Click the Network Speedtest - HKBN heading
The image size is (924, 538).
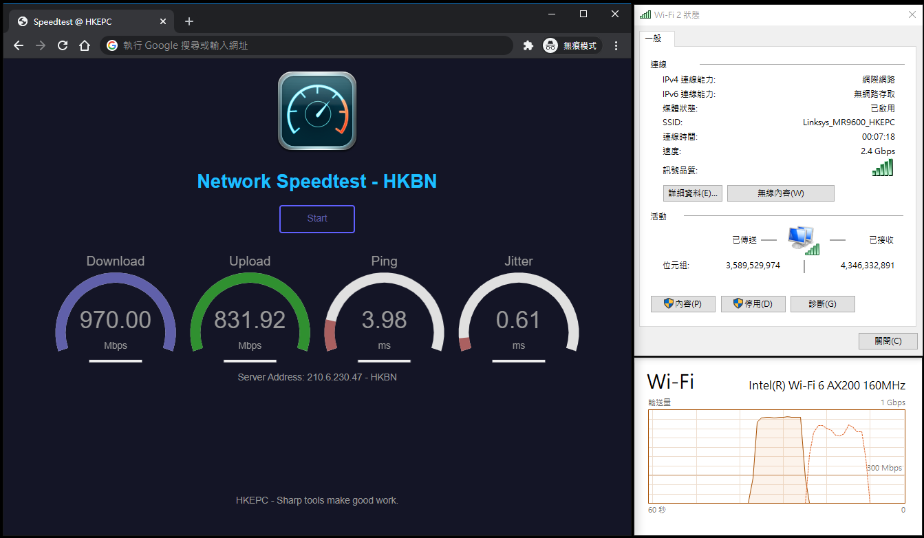pos(317,182)
